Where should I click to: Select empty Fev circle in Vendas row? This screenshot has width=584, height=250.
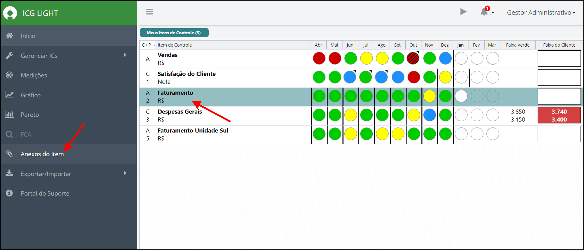coord(477,58)
